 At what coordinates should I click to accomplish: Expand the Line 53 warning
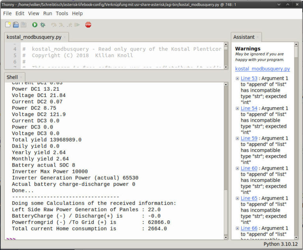click(238, 78)
